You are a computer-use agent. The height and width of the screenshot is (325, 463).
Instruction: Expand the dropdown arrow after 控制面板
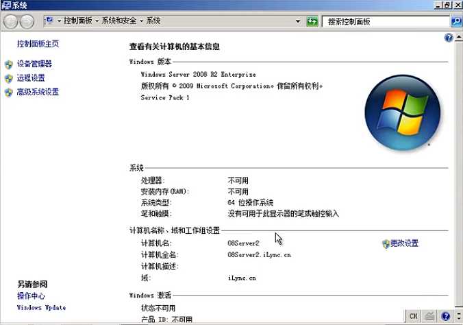(x=97, y=21)
